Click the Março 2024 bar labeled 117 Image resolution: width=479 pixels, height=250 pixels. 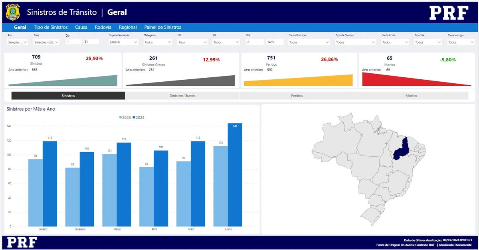click(x=124, y=185)
